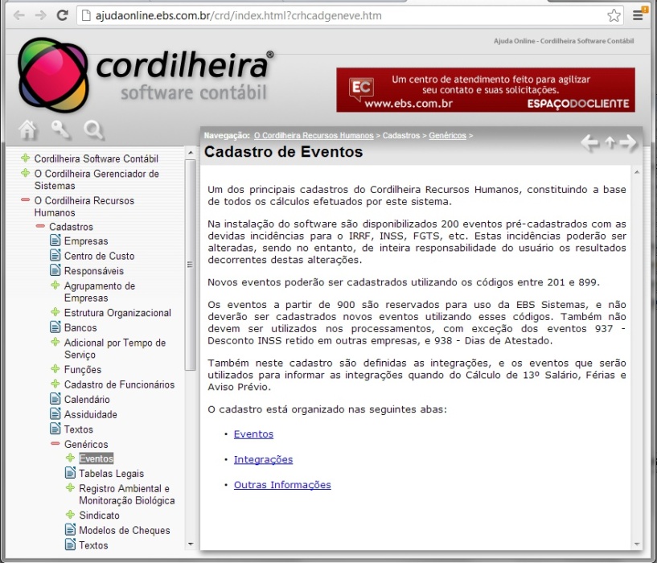Screen dimensions: 657x563
Task: Expand Cordilheira Software Contábil node
Action: pos(26,158)
